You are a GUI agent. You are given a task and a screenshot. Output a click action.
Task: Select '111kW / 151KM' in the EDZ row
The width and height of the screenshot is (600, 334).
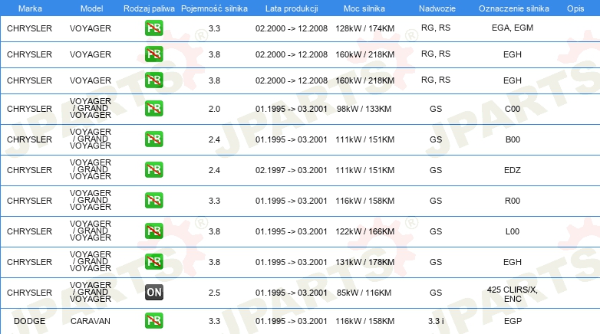pos(364,170)
